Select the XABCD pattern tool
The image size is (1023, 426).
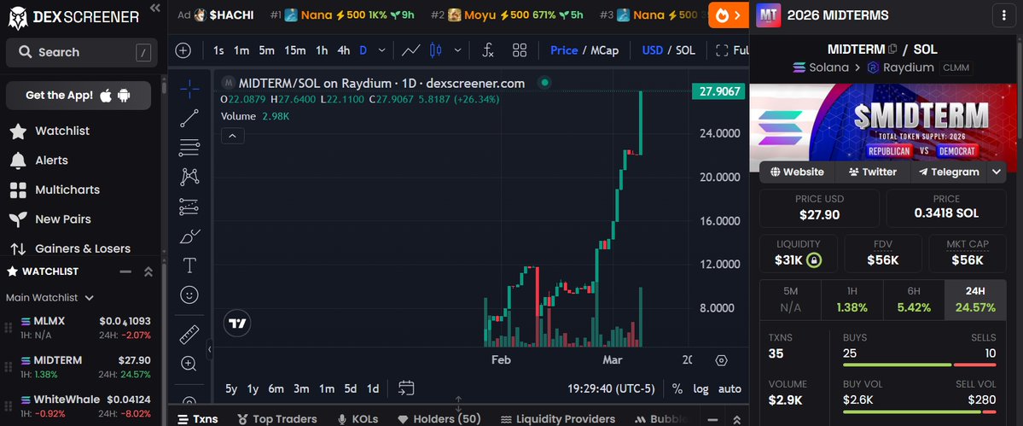189,177
